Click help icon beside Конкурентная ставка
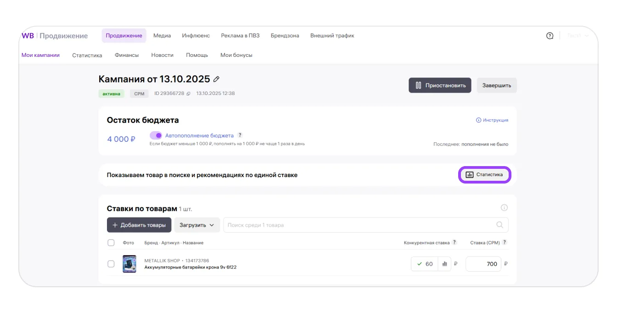 tap(454, 242)
